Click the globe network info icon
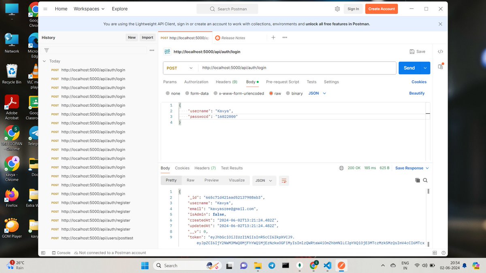 [341, 168]
